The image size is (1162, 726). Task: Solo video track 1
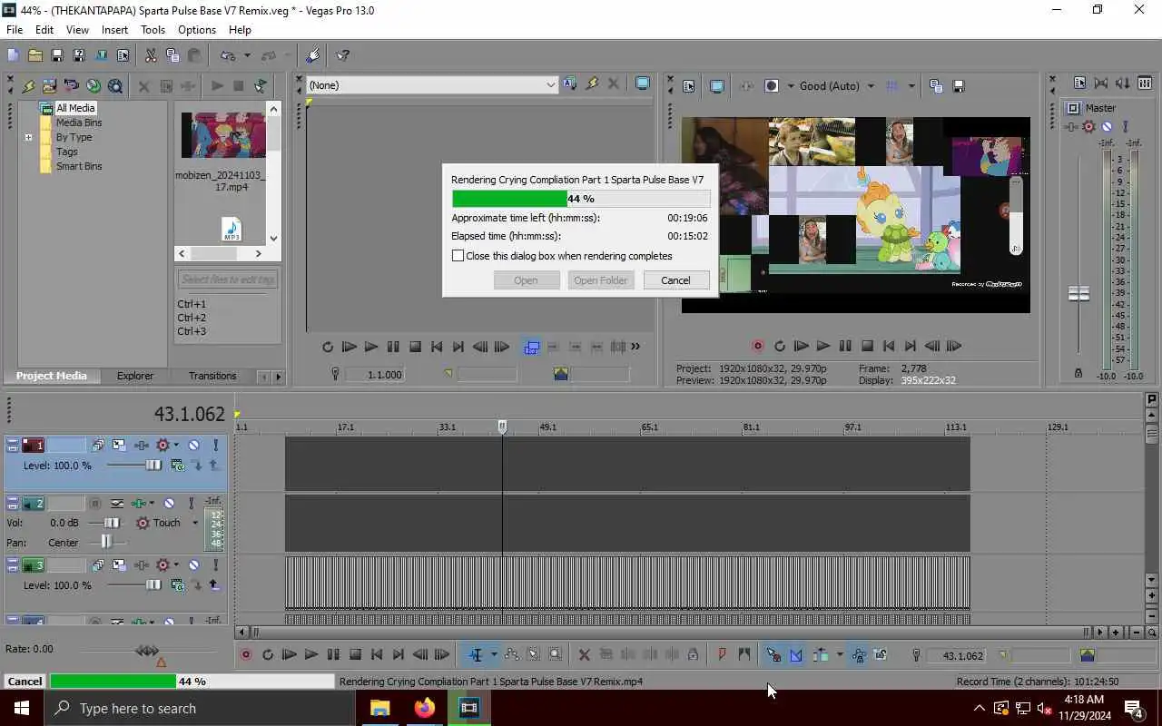215,446
